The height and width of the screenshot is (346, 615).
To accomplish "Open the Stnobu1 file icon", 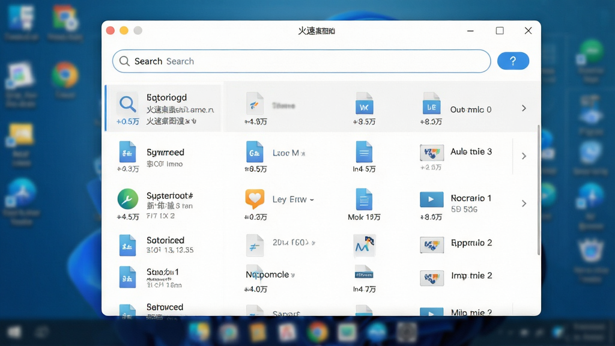I will [x=127, y=278].
